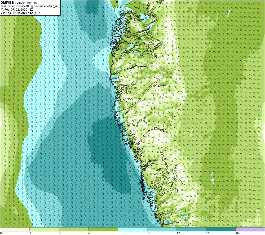Click the light green 4–6 m/s legend swatch

[74, 229]
